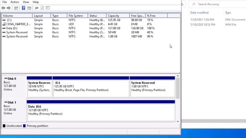The height and width of the screenshot is (138, 246).
Task: Click the '126.90 GB' free space cell
Action: [137, 28]
